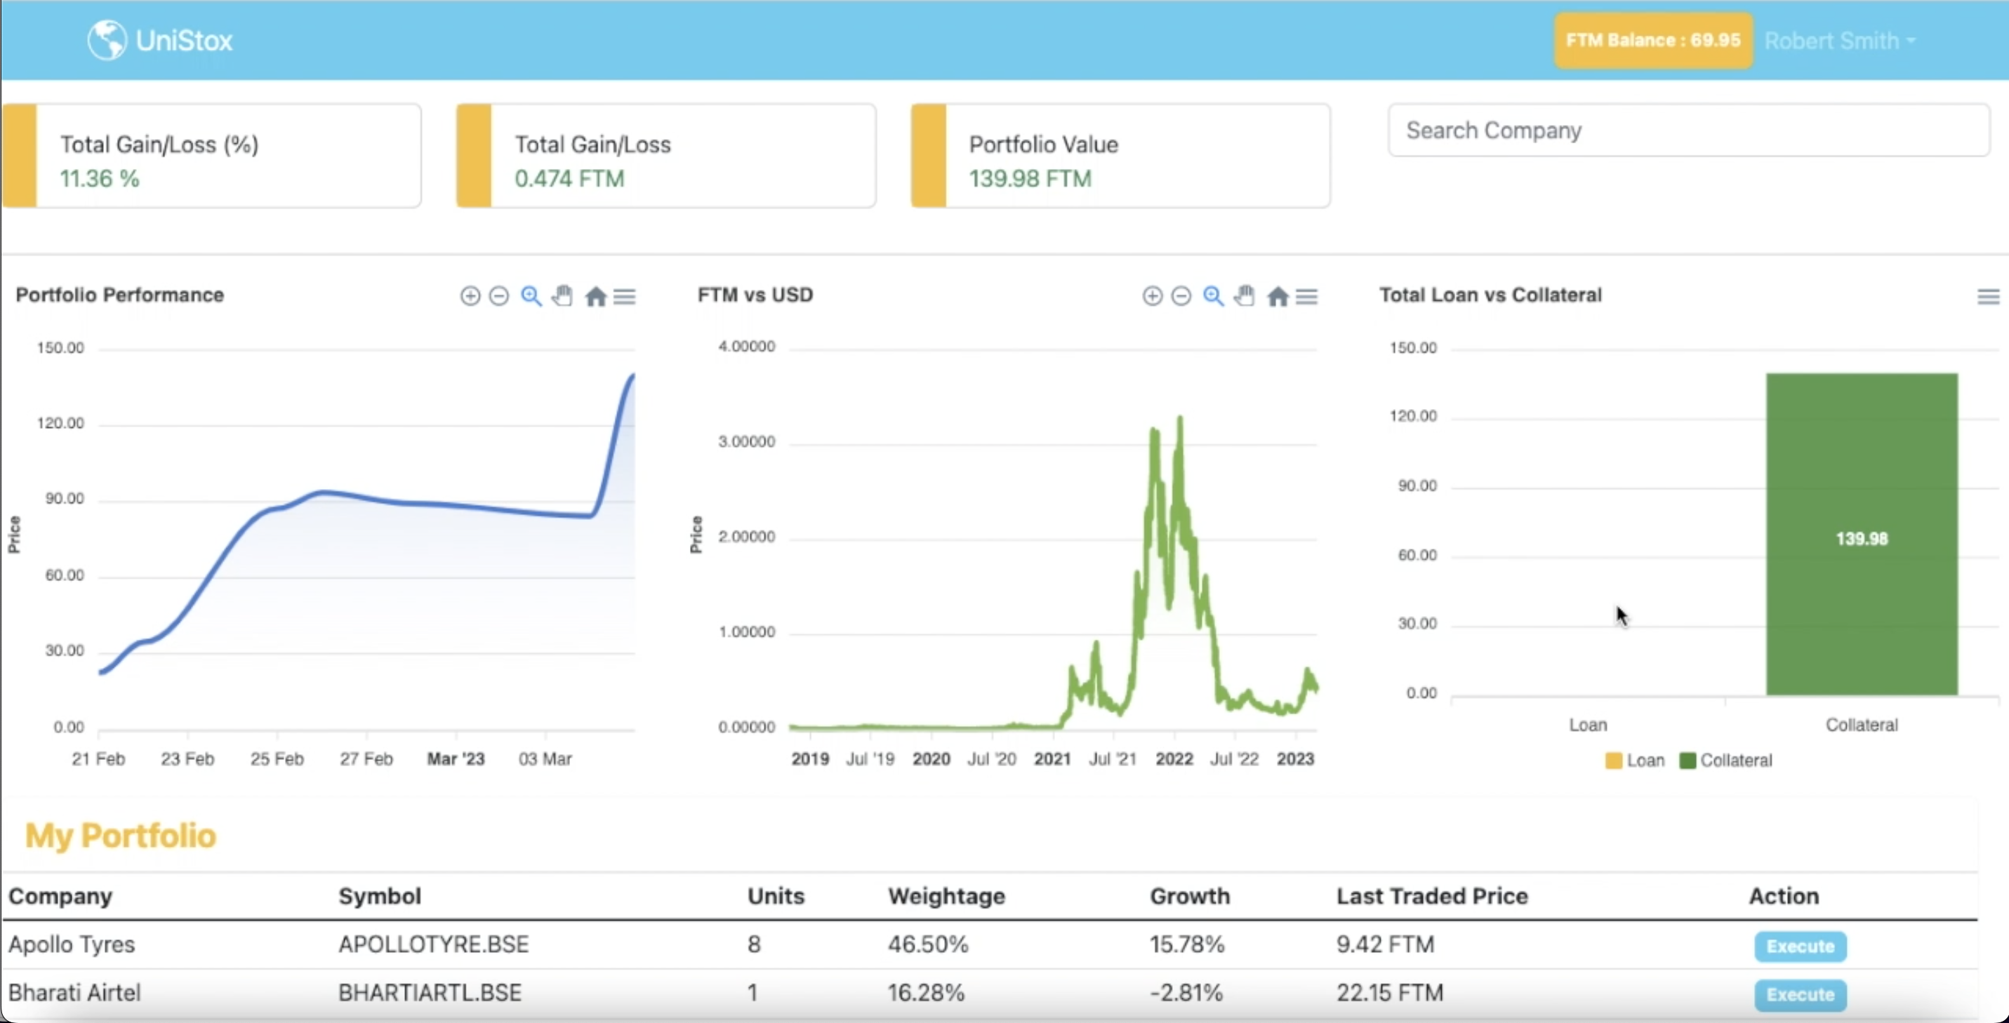The image size is (2009, 1023).
Task: Select the magnifier selection-zoom tool on Portfolio Performance chart
Action: point(531,296)
